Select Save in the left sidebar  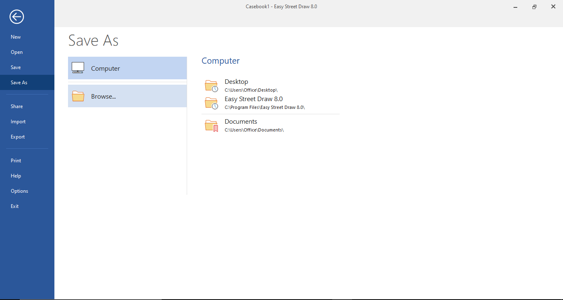pos(27,67)
